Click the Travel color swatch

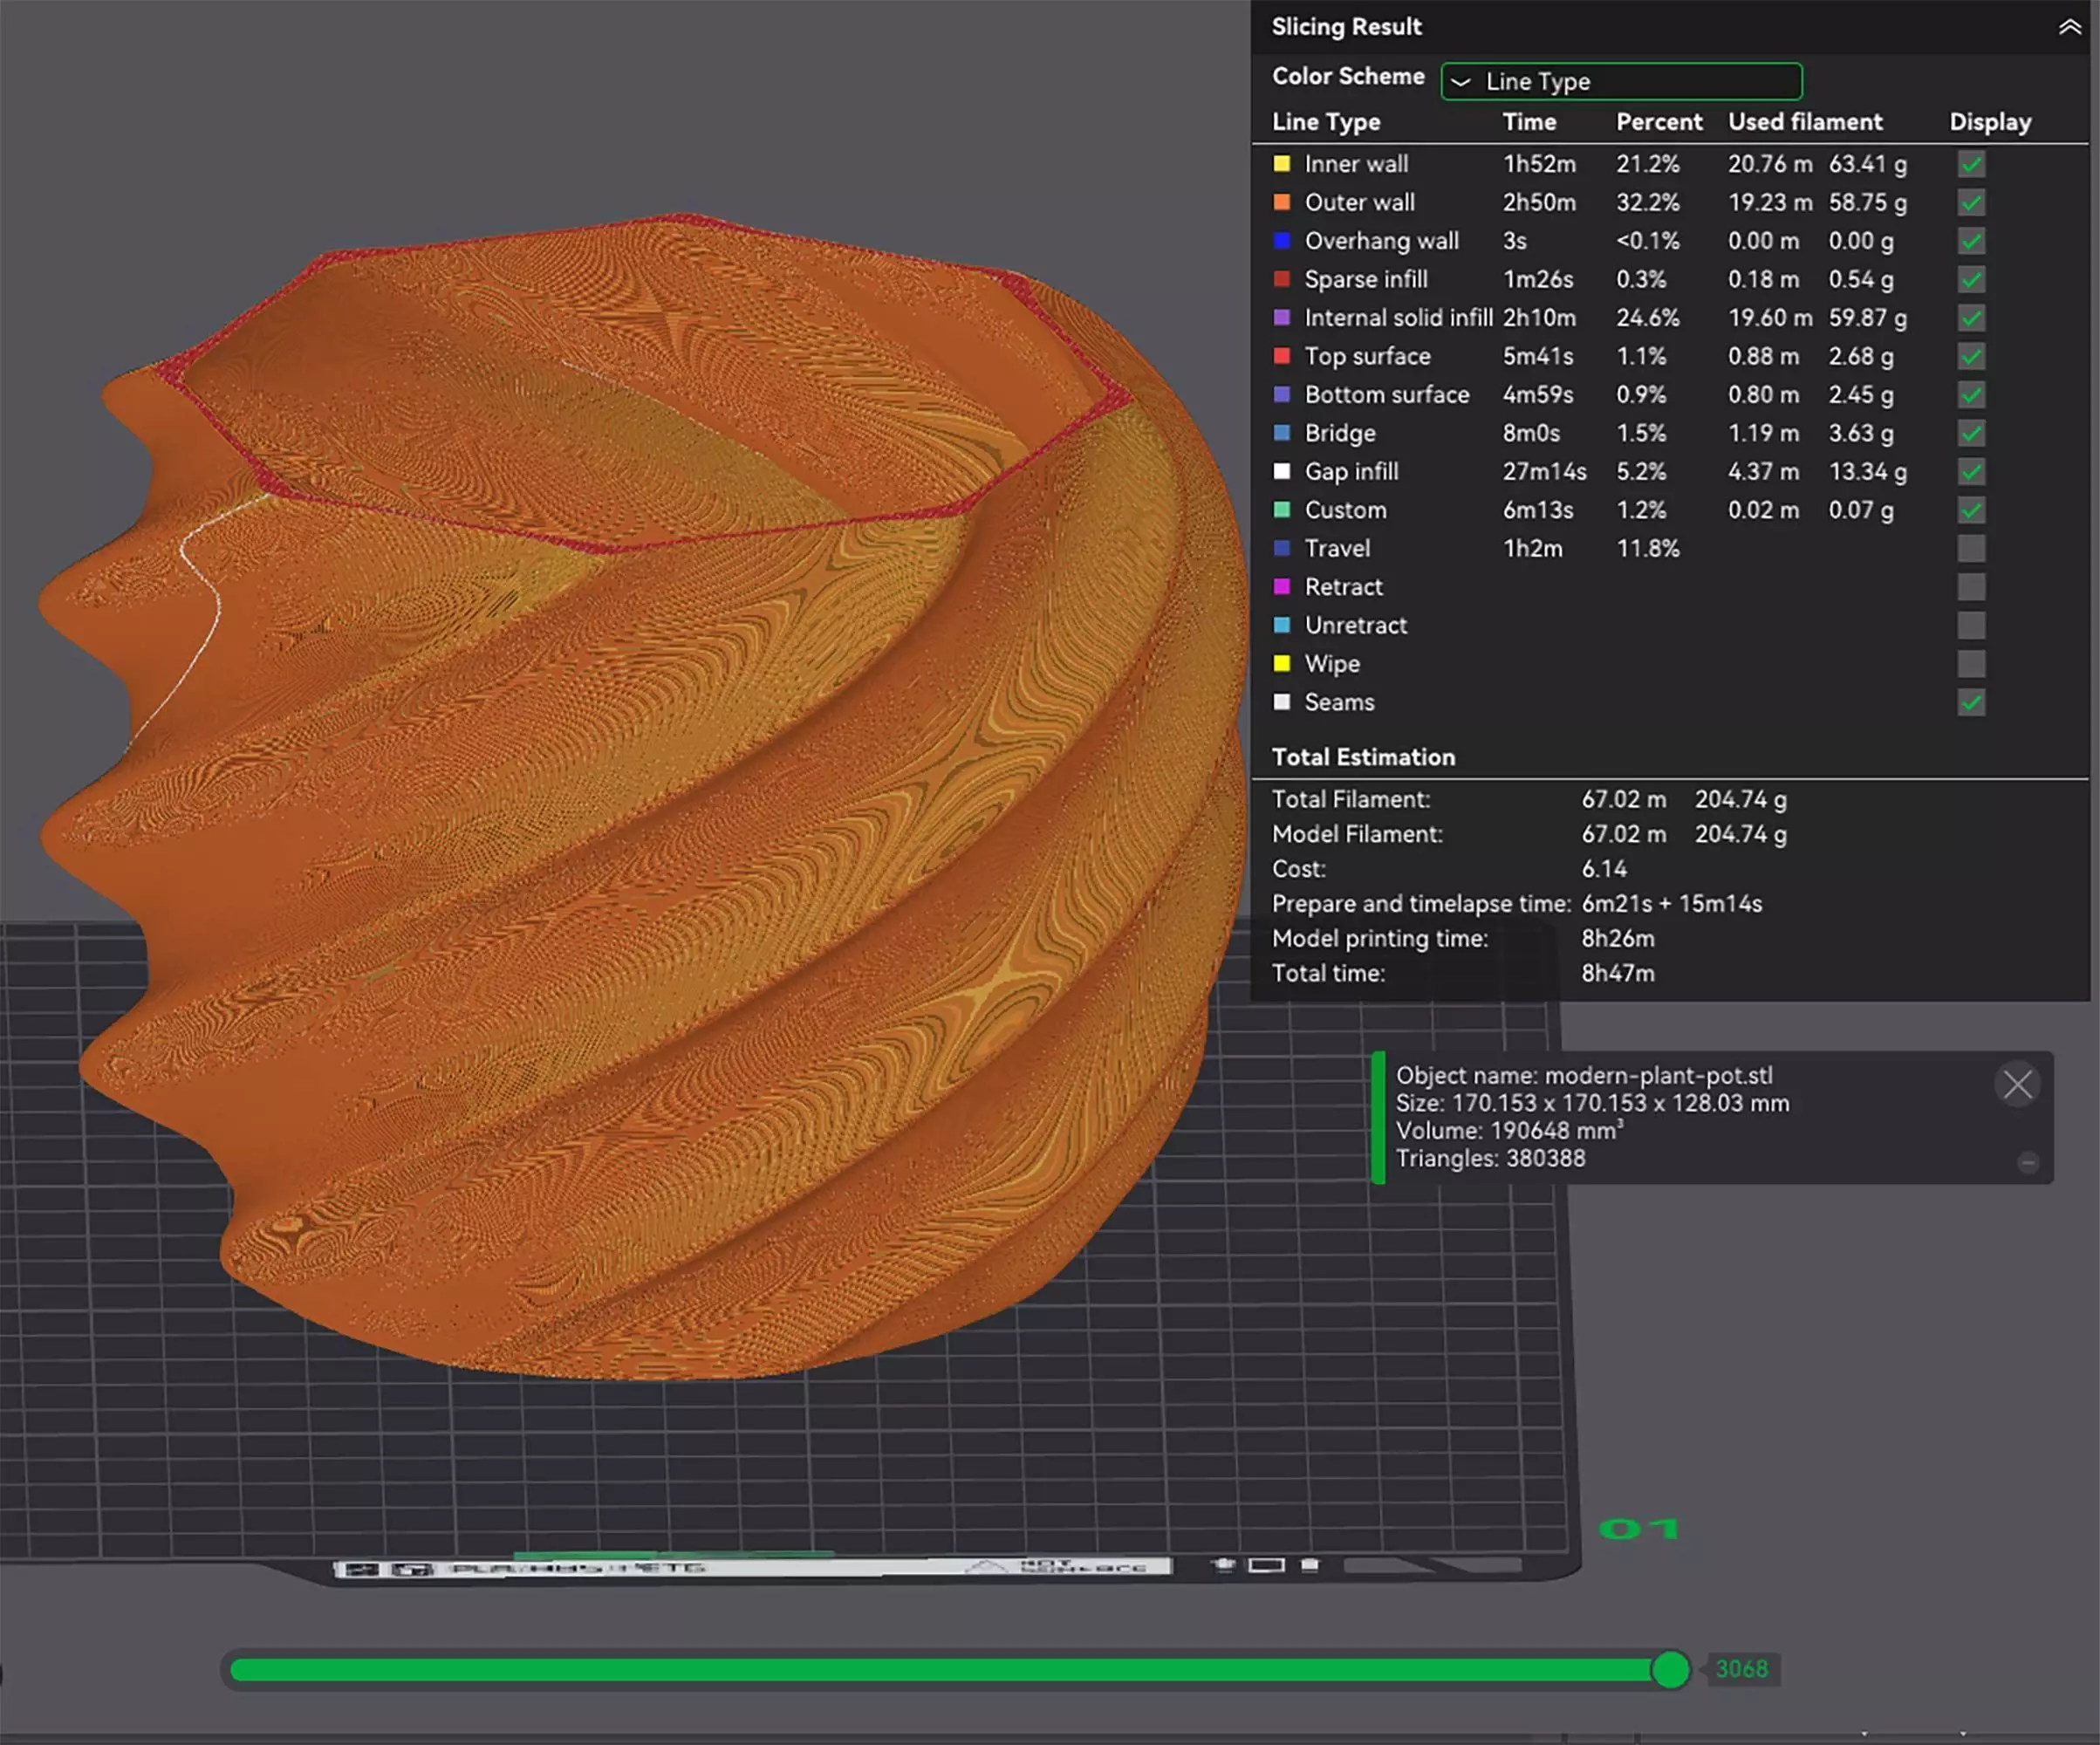point(1281,548)
